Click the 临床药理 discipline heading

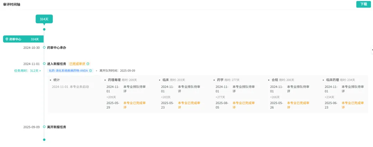point(333,80)
